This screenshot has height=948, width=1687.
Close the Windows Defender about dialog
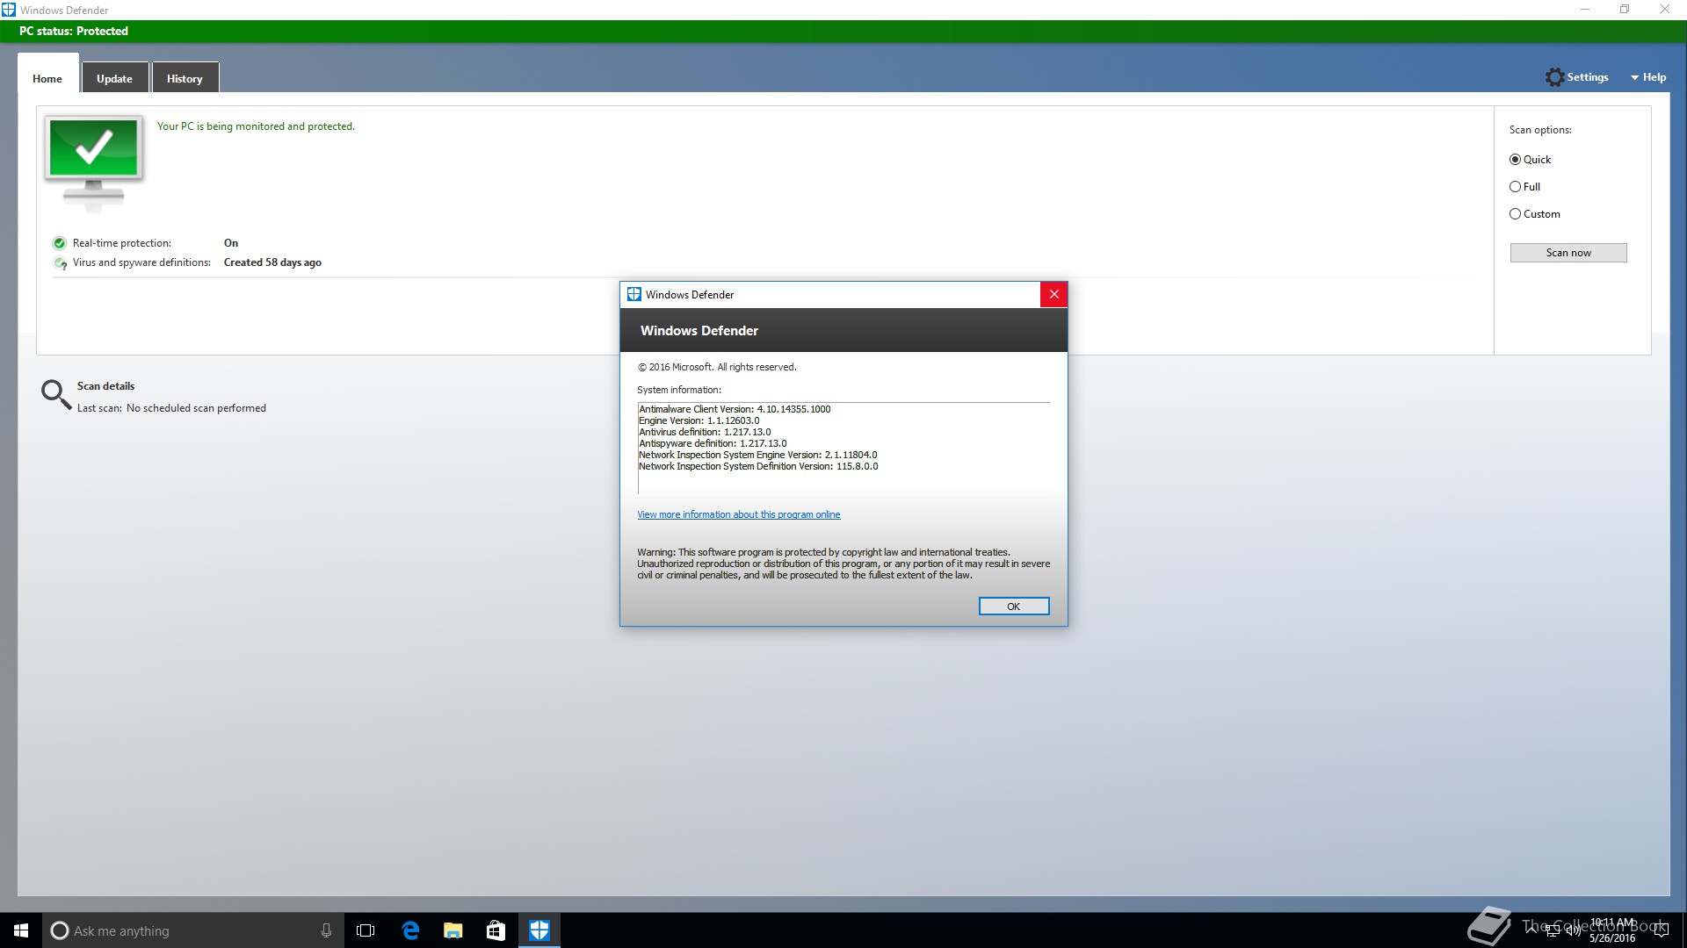pyautogui.click(x=1053, y=294)
